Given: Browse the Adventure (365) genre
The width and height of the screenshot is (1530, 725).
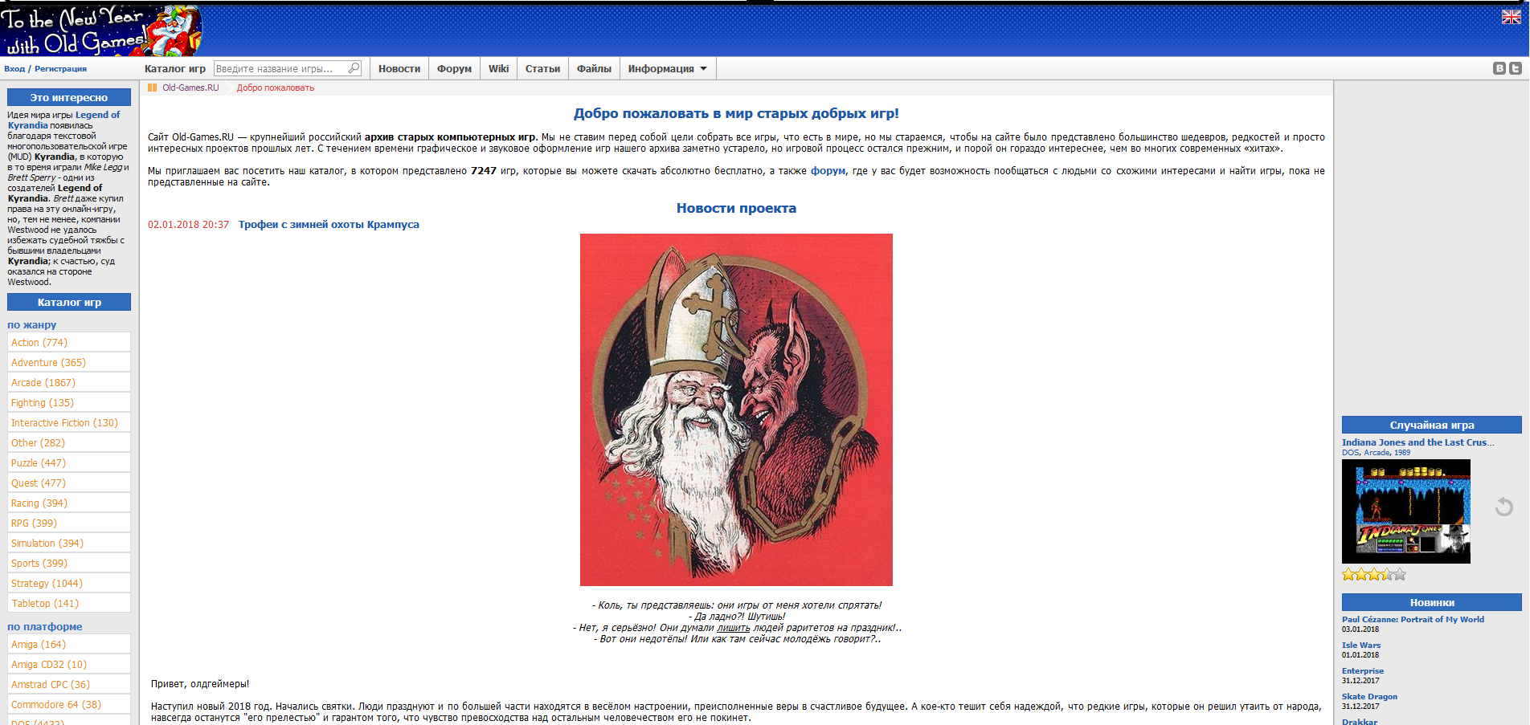Looking at the screenshot, I should pyautogui.click(x=69, y=362).
